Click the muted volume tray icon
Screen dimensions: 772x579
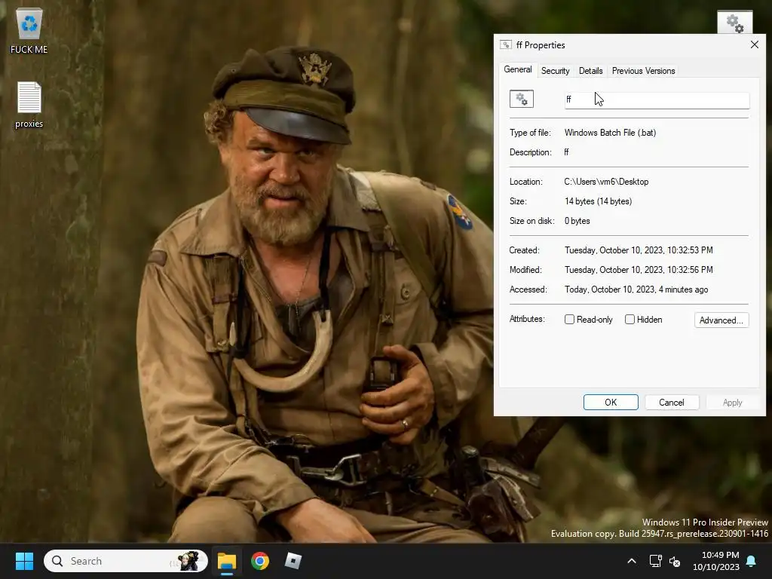point(675,561)
